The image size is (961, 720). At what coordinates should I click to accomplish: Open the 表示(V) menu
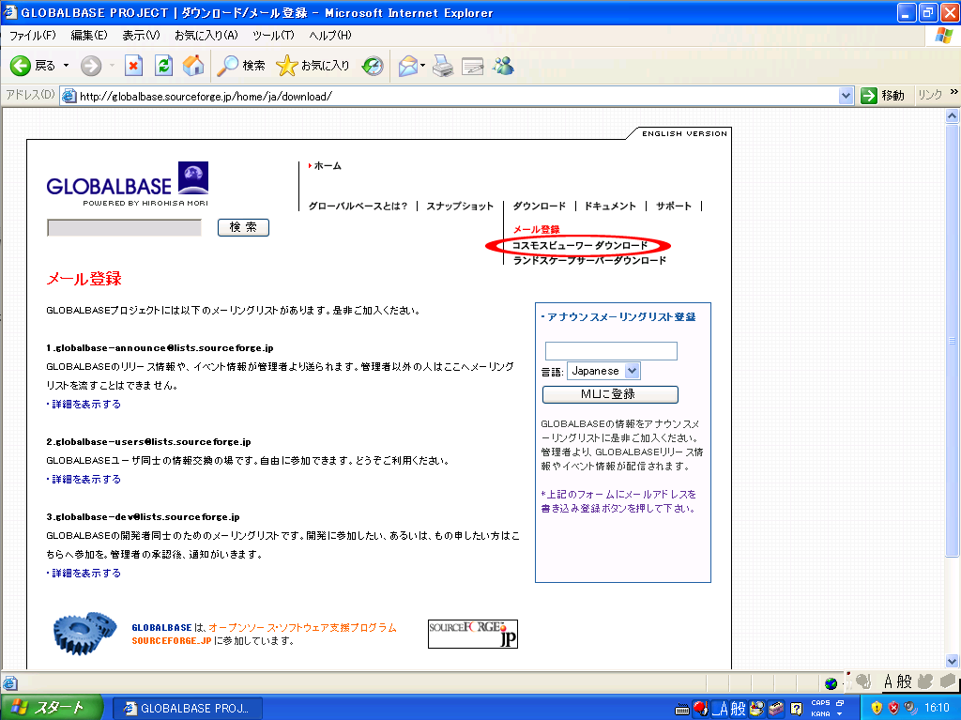click(x=141, y=36)
